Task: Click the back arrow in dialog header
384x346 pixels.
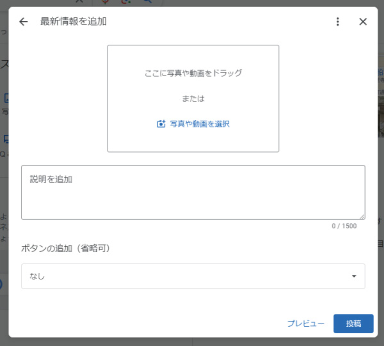Action: tap(24, 22)
